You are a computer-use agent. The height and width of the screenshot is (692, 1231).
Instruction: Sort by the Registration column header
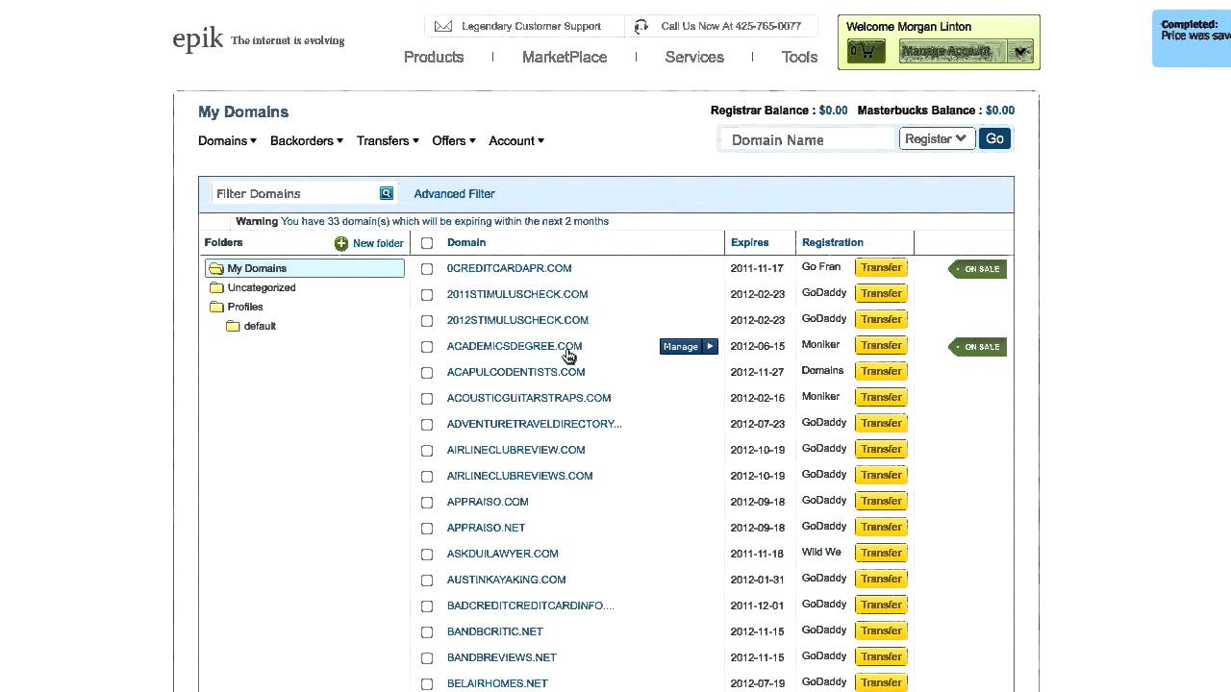(x=833, y=242)
